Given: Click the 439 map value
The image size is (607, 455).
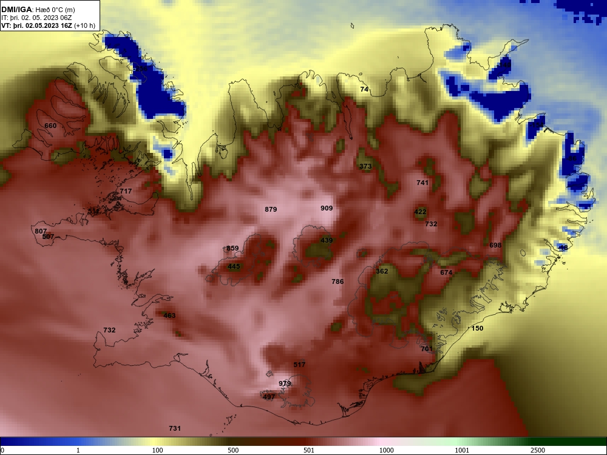Looking at the screenshot, I should pos(327,240).
